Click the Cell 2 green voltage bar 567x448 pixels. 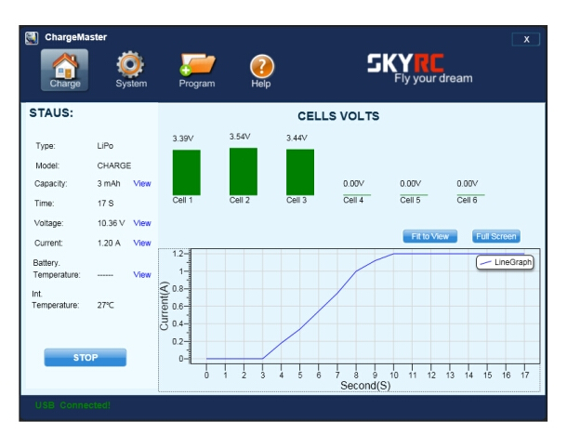[x=244, y=171]
